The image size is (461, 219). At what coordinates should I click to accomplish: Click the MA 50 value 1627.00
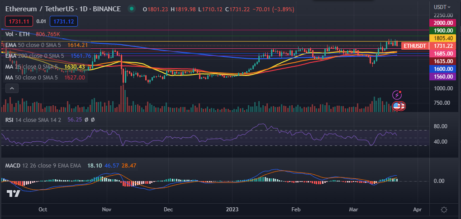74,78
